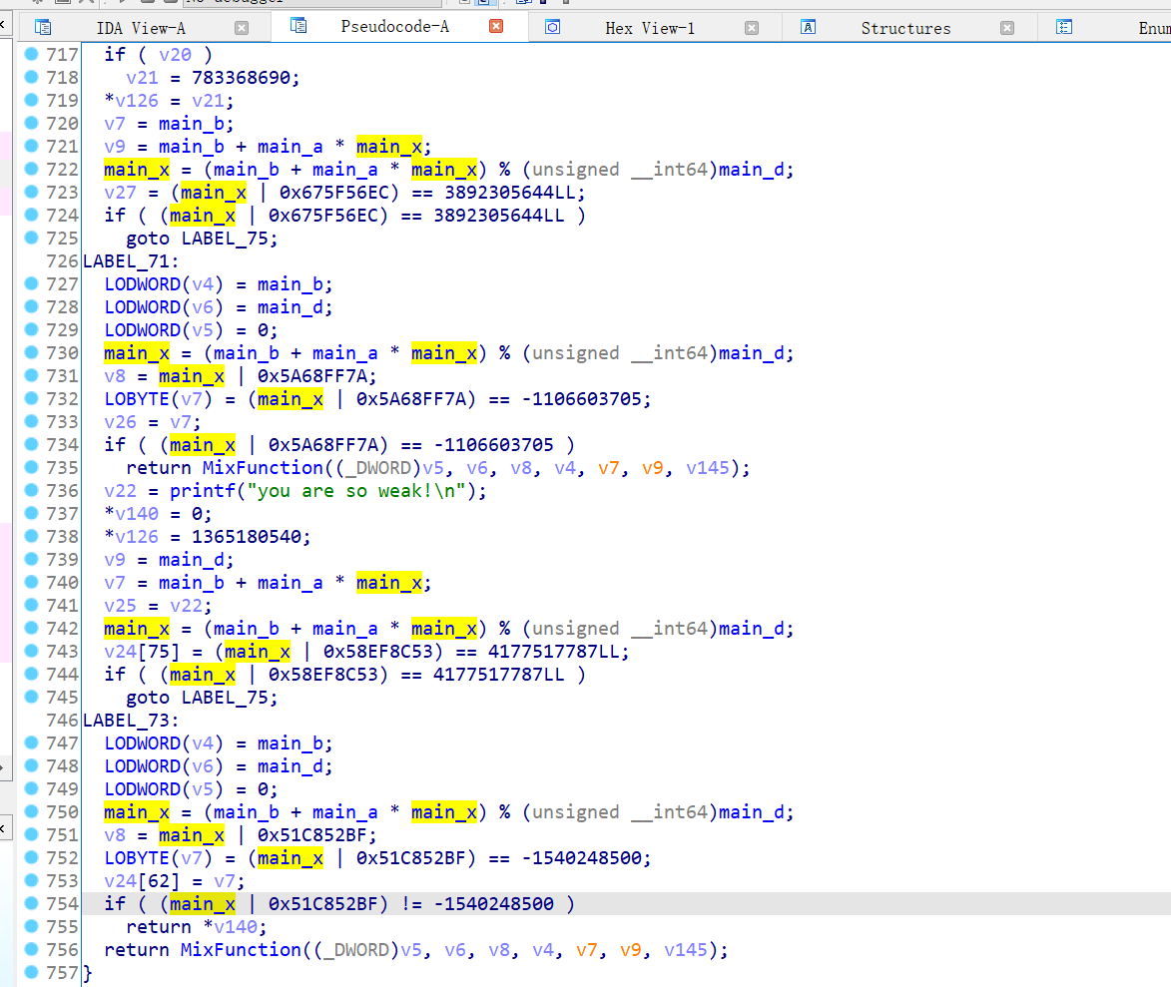
Task: Click LABEL_75 on line 745
Action: click(225, 698)
